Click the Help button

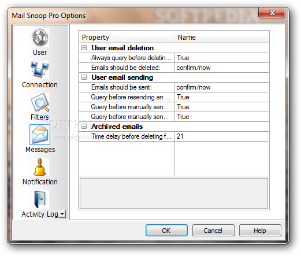pyautogui.click(x=260, y=231)
